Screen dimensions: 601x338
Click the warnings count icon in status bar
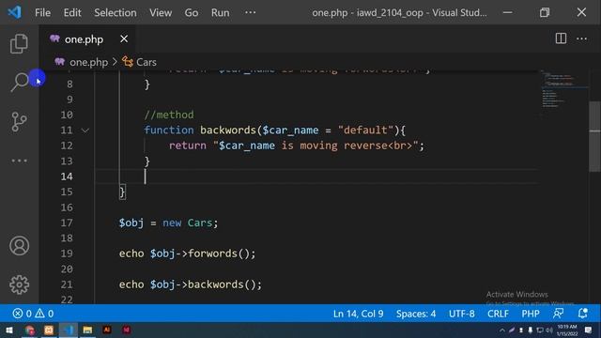39,314
